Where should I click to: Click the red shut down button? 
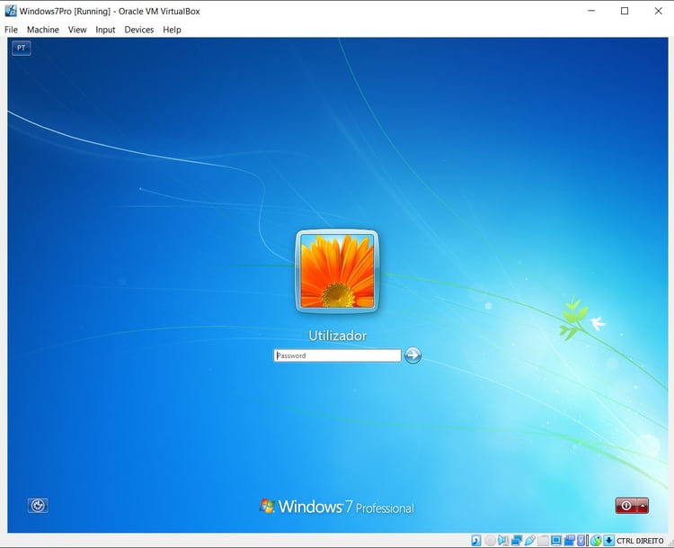pyautogui.click(x=625, y=506)
